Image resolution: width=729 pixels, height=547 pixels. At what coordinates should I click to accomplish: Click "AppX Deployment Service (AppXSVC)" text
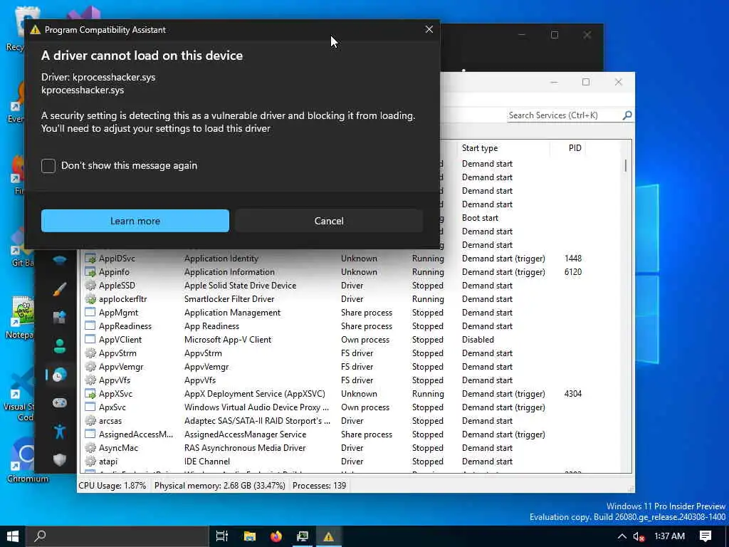255,393
